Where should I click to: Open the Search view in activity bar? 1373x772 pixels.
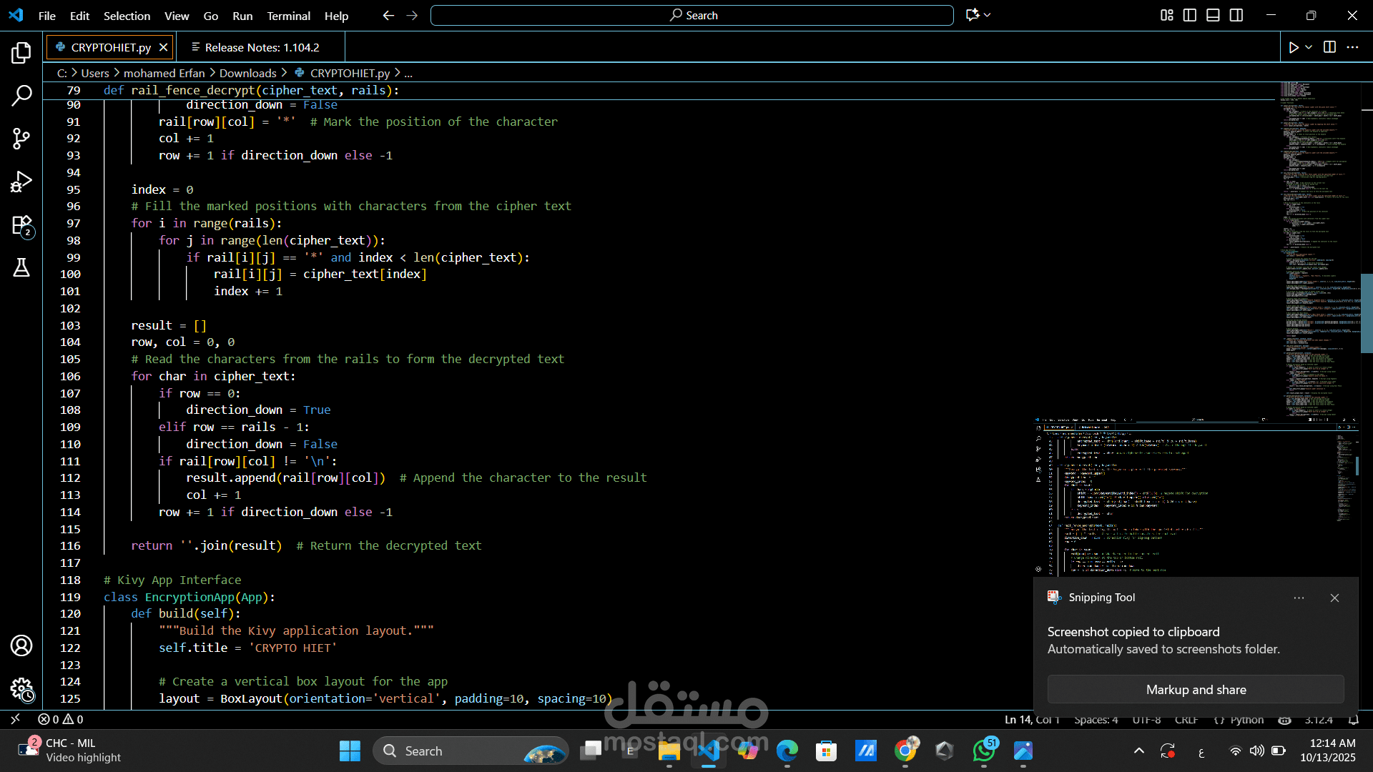21,95
